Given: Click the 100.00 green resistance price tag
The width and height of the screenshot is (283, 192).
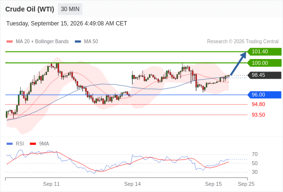Looking at the screenshot, I should (x=264, y=63).
